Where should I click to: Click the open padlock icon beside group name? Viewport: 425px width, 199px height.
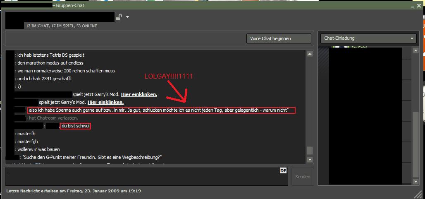point(119,17)
